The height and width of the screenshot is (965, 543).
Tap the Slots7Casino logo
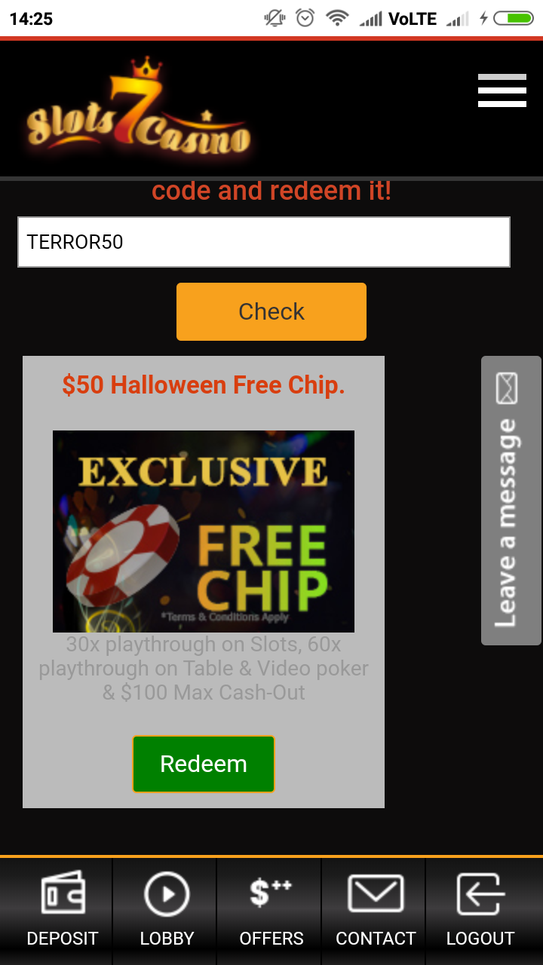tap(139, 106)
